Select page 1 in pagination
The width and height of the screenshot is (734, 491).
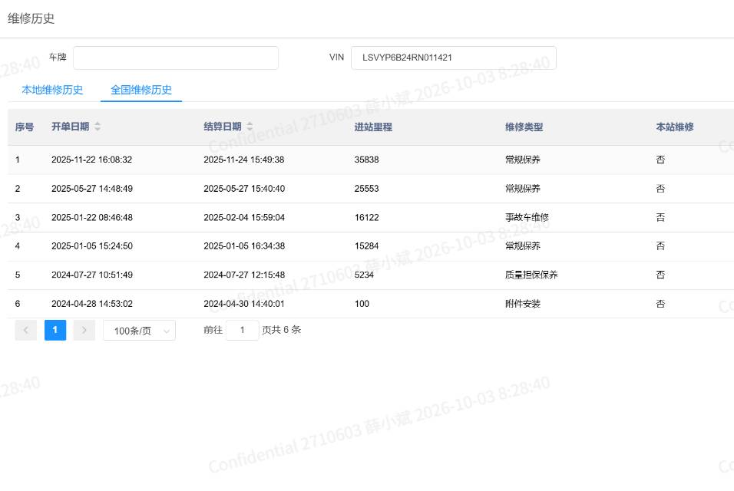(55, 330)
